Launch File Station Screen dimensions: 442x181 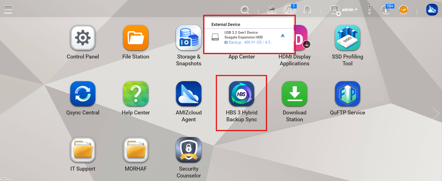[136, 38]
